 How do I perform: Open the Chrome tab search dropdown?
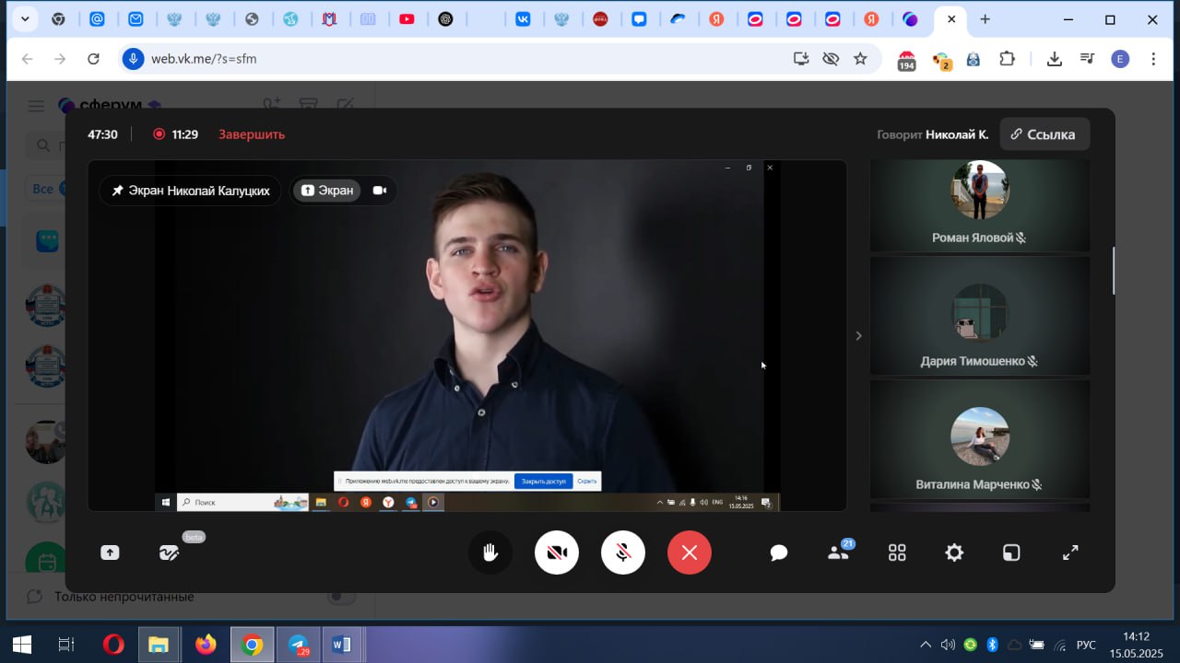coord(24,19)
